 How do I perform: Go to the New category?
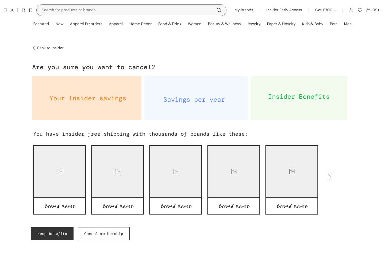[59, 24]
